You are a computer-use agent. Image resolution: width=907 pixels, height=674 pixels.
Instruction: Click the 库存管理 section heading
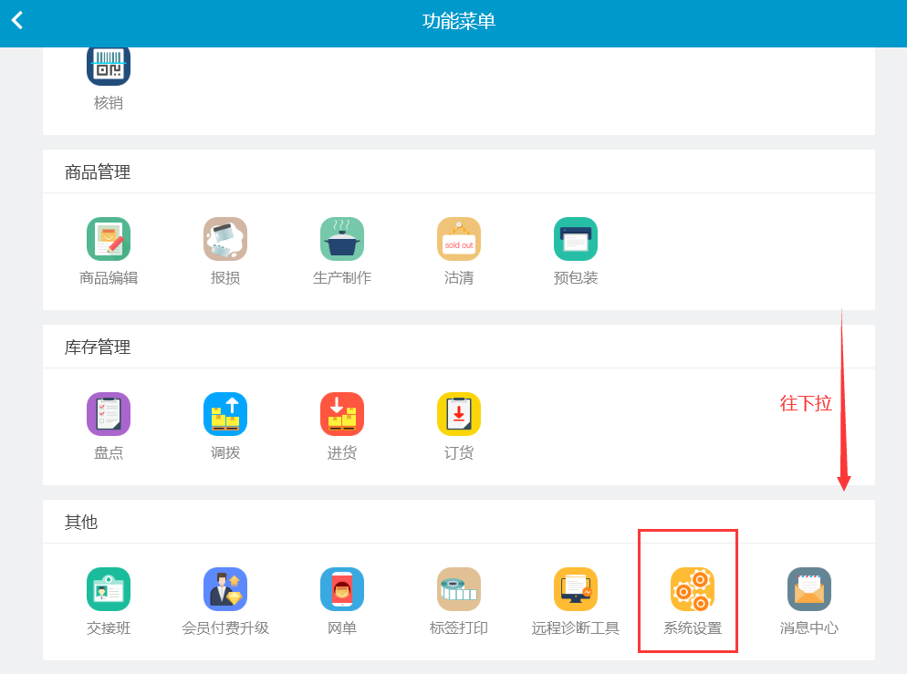pyautogui.click(x=98, y=347)
